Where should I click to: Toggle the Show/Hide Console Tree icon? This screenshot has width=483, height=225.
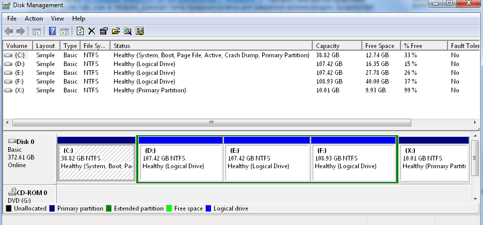coord(37,31)
